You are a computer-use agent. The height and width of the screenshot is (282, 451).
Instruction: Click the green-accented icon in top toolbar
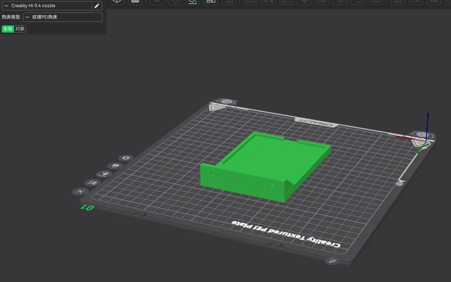click(x=193, y=2)
